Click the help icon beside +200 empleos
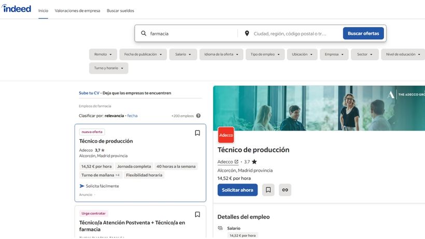 point(199,116)
